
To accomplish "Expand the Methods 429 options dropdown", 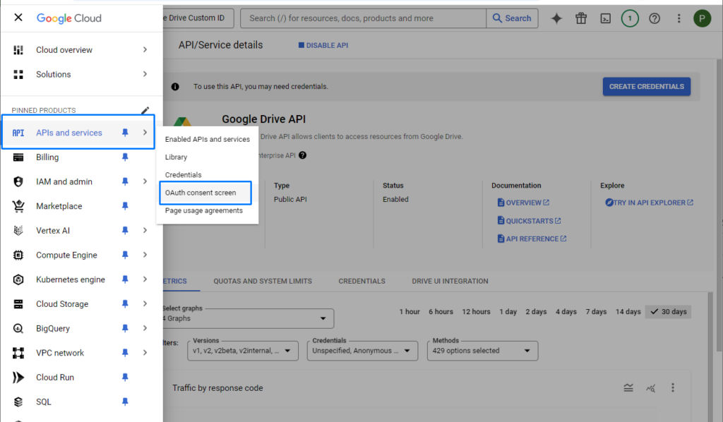I will pyautogui.click(x=482, y=351).
